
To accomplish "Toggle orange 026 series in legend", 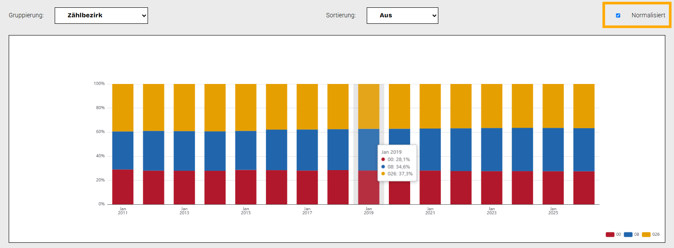I will coord(651,235).
